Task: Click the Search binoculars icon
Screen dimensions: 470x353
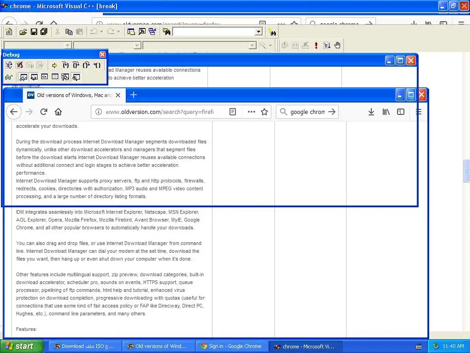Action: tap(272, 32)
